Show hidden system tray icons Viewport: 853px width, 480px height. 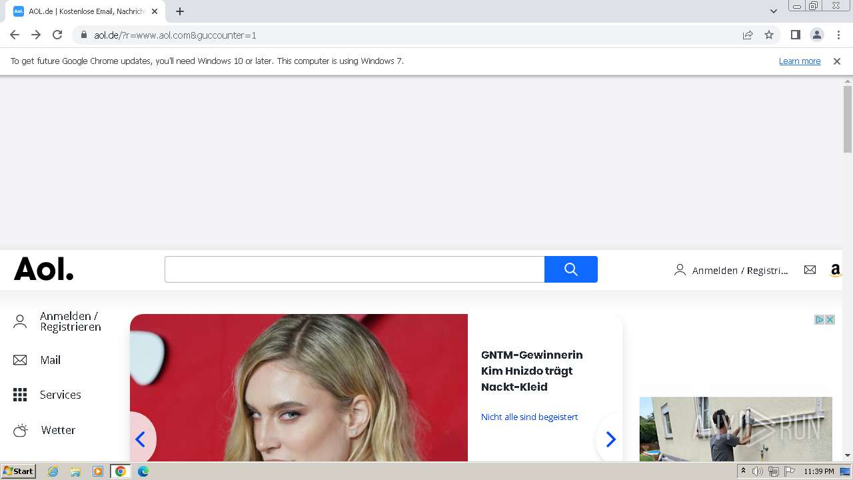(x=743, y=471)
